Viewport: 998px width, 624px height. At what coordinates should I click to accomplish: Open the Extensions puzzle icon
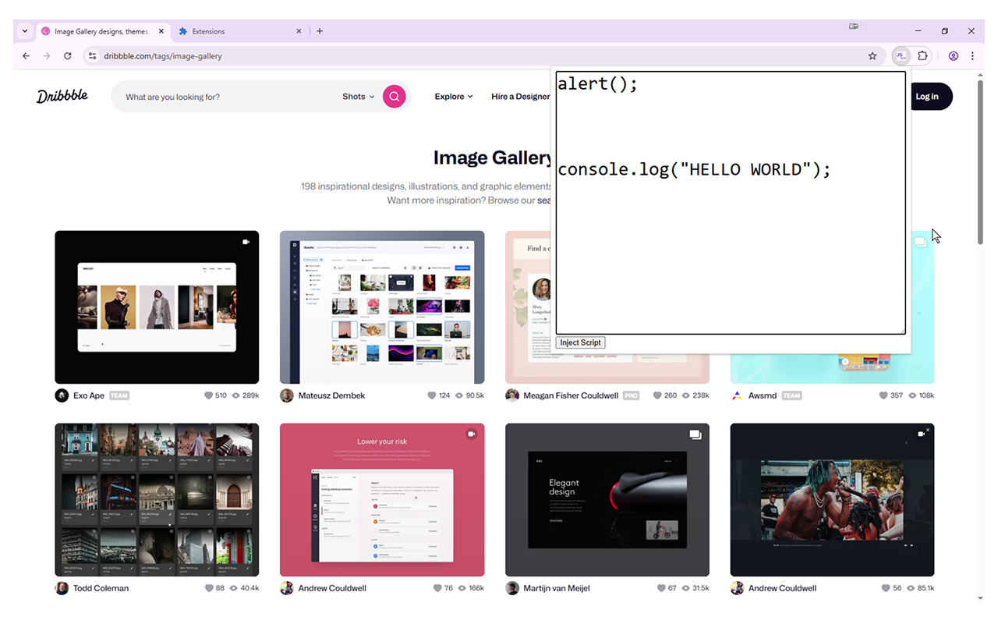[923, 56]
